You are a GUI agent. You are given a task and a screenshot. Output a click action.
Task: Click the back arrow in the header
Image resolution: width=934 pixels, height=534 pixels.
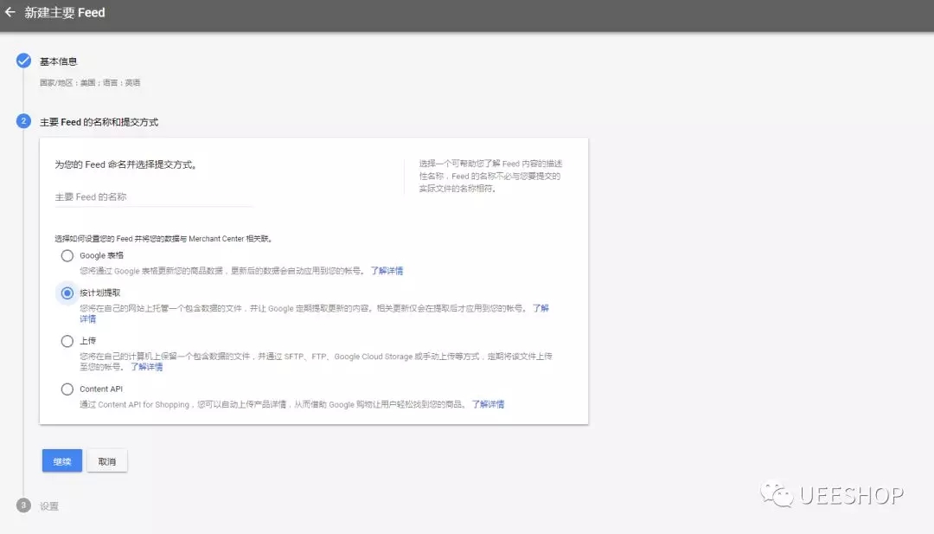click(10, 12)
